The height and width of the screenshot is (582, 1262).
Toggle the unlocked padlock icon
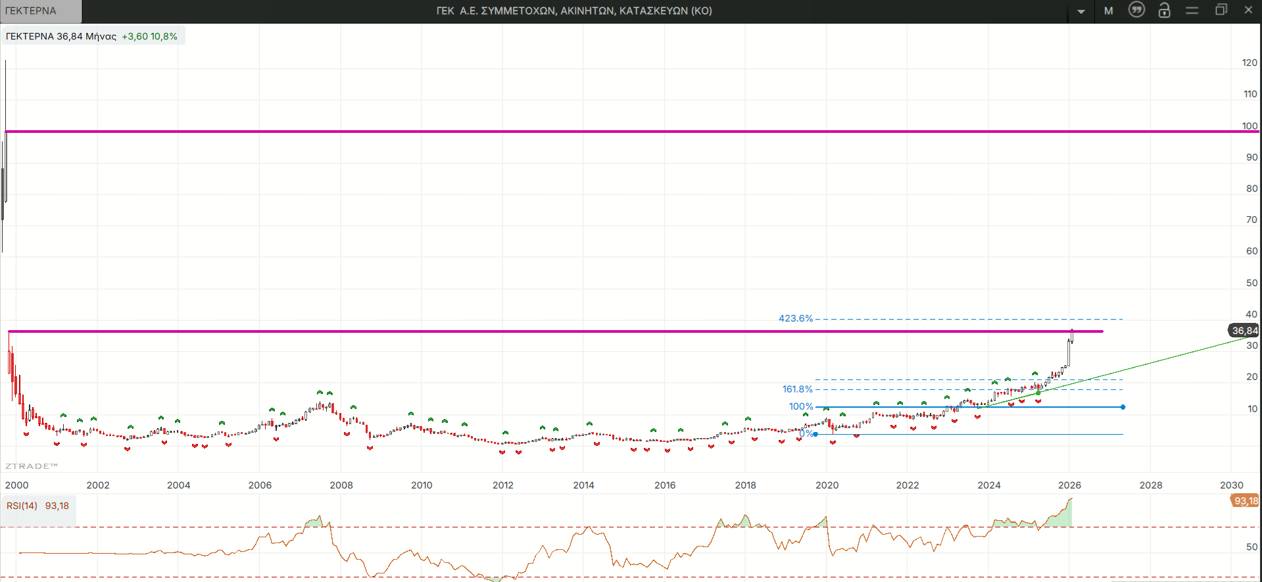point(1164,11)
